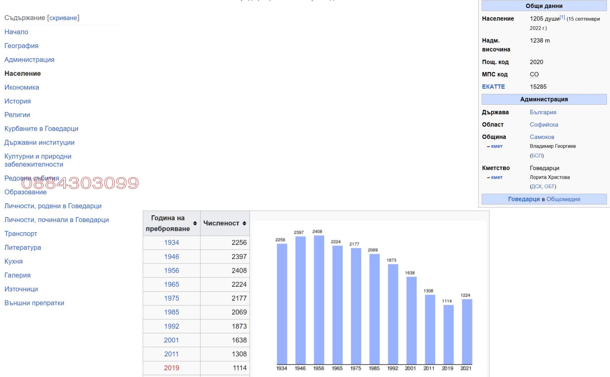Navigate to Курбаните в Говедарци section

41,129
